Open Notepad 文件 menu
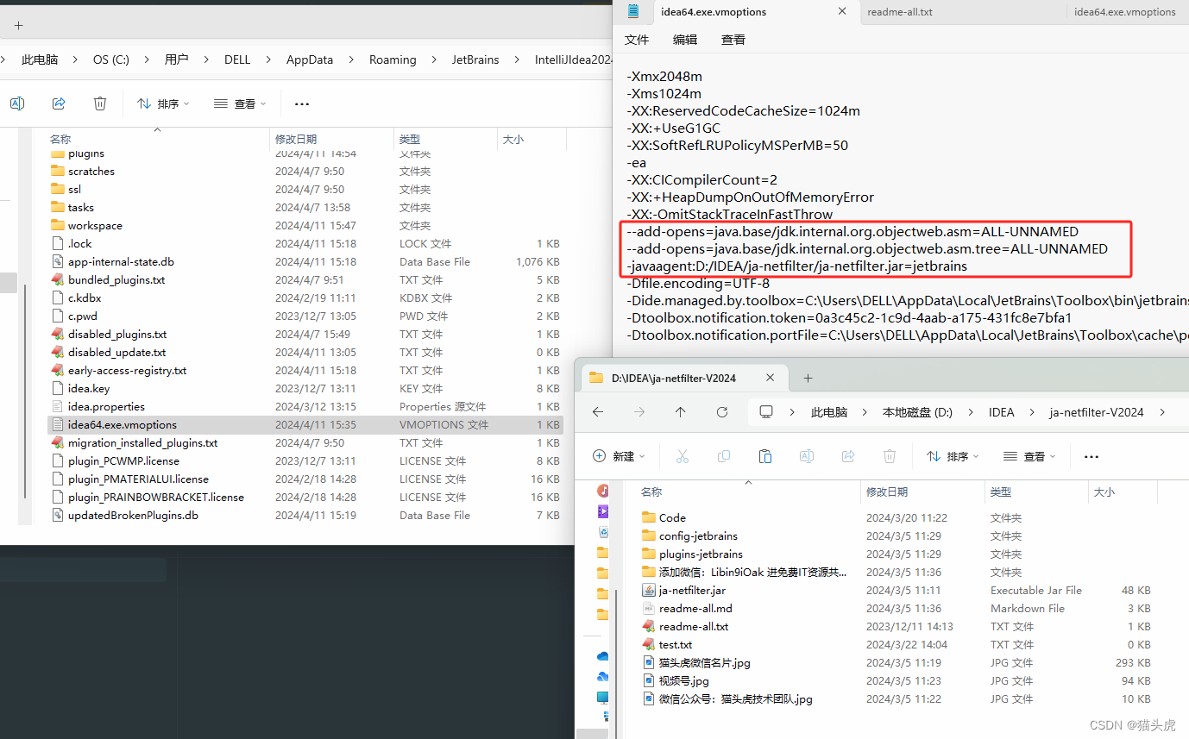Screen dimensions: 1189x739 pos(637,40)
